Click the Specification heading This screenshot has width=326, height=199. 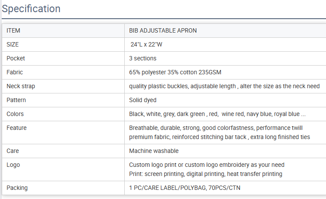31,9
